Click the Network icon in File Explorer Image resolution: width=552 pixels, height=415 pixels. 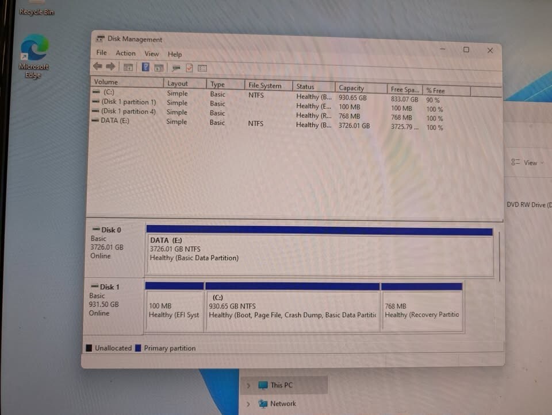point(263,404)
